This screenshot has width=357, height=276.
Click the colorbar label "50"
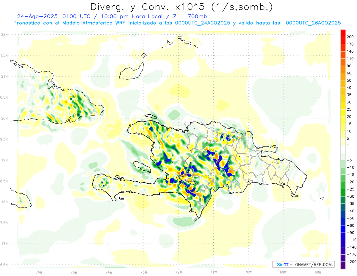pos(349,80)
